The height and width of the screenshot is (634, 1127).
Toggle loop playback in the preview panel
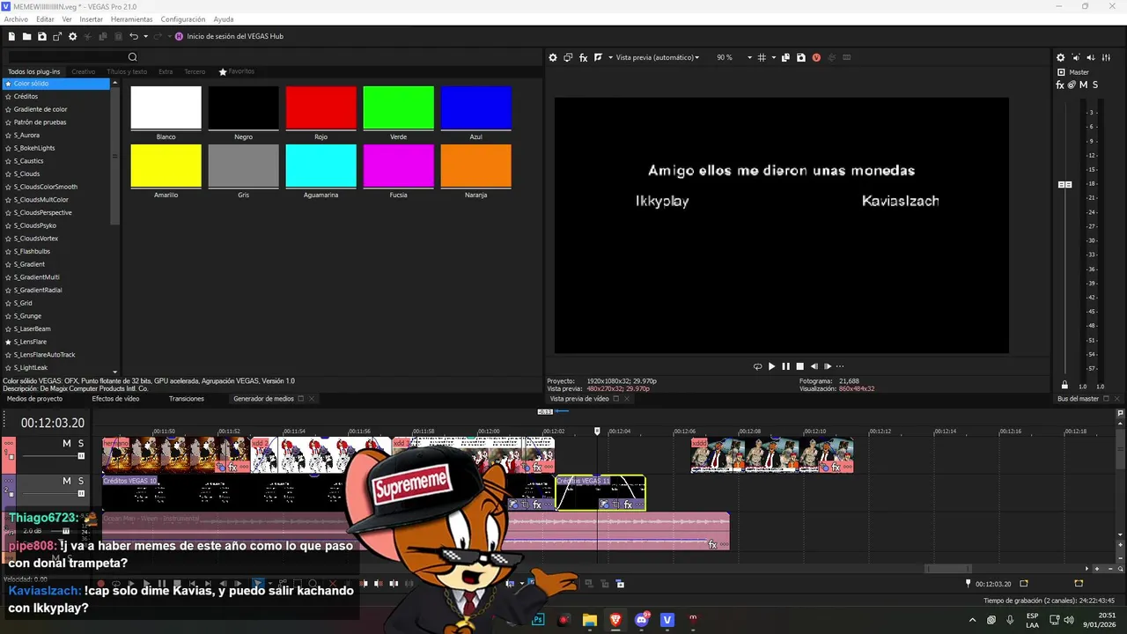tap(757, 366)
